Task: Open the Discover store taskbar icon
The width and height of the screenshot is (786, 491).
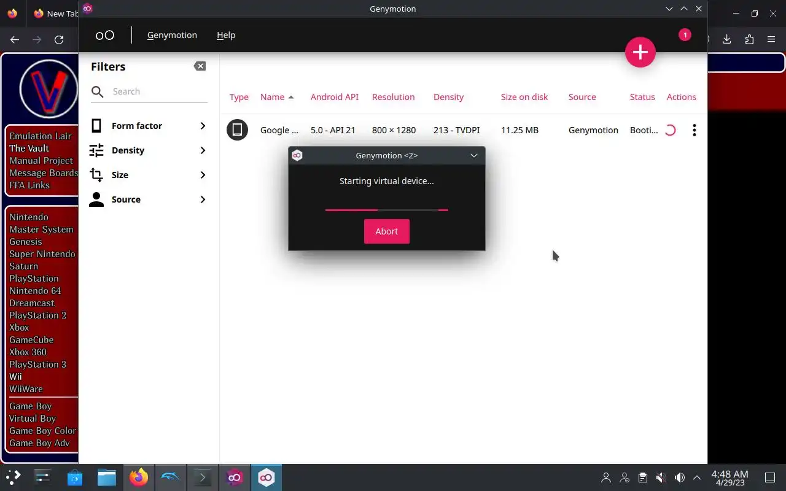Action: pyautogui.click(x=75, y=477)
